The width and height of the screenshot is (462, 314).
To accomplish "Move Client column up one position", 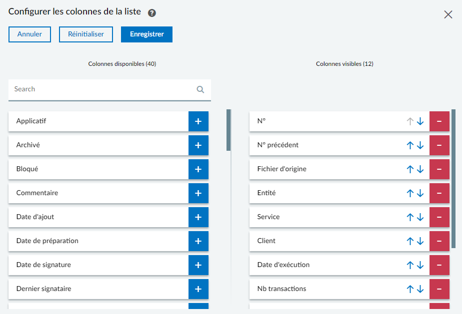I will click(410, 241).
